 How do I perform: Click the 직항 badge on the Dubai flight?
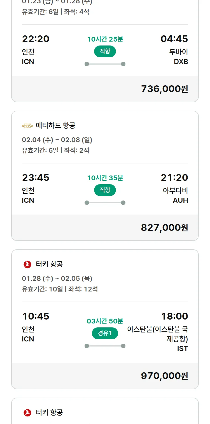[x=105, y=51]
